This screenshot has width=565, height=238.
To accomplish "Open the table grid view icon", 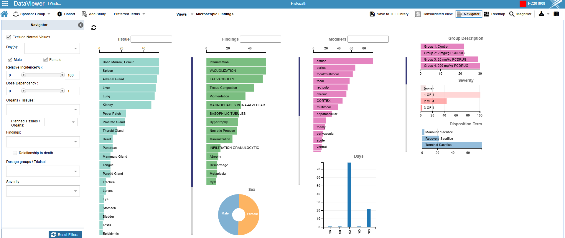I will point(556,14).
